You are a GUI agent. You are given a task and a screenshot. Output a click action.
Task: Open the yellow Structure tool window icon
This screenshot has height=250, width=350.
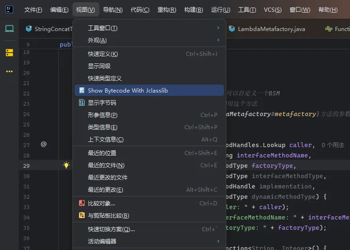9,53
